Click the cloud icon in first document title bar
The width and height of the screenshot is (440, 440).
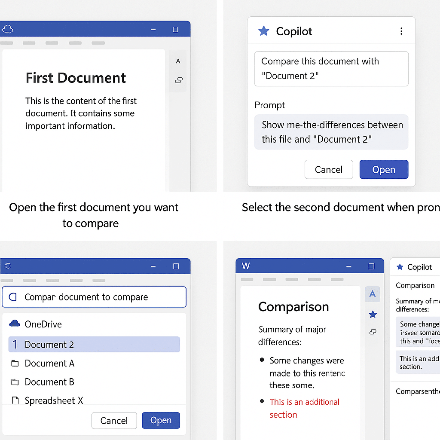point(8,29)
